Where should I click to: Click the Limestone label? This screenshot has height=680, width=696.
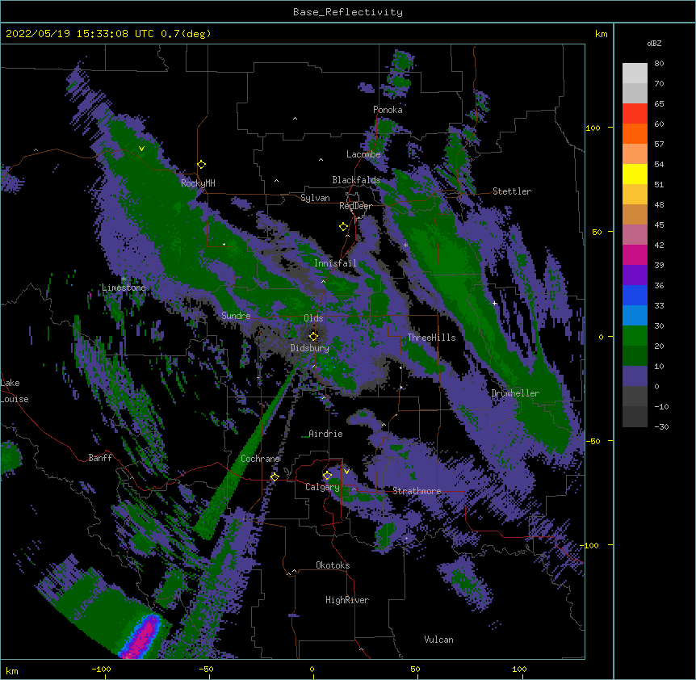coord(124,288)
